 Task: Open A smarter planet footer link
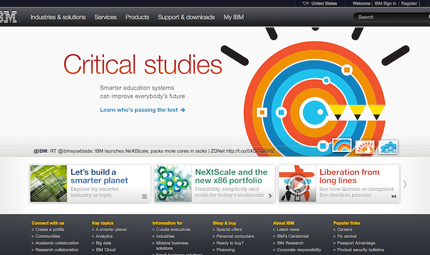click(111, 229)
